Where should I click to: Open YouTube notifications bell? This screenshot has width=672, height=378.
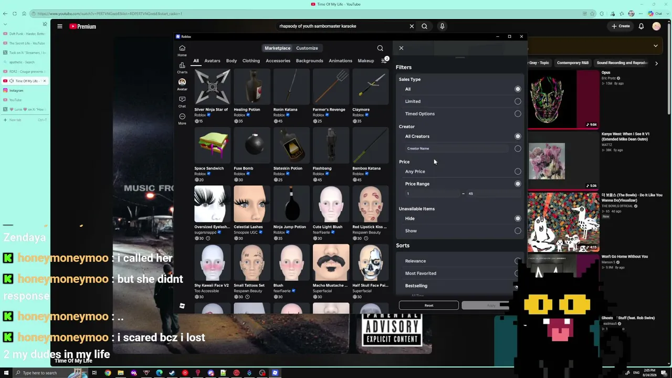click(x=641, y=26)
